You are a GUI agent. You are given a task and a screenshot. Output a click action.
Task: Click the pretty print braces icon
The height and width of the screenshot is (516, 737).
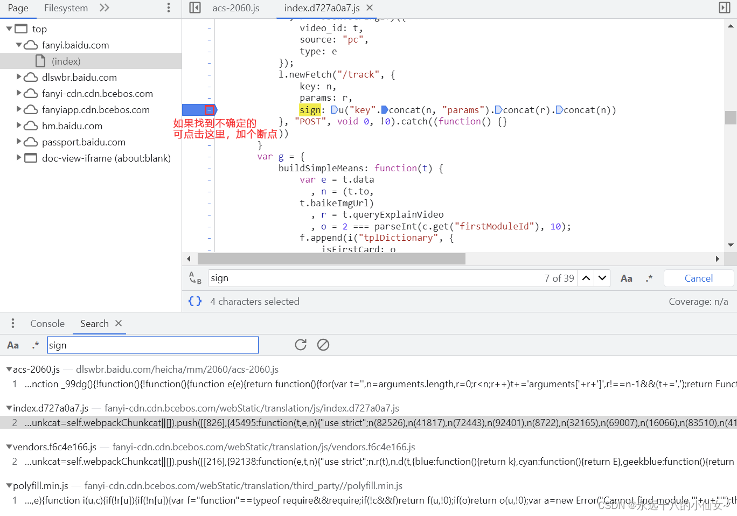click(x=195, y=301)
